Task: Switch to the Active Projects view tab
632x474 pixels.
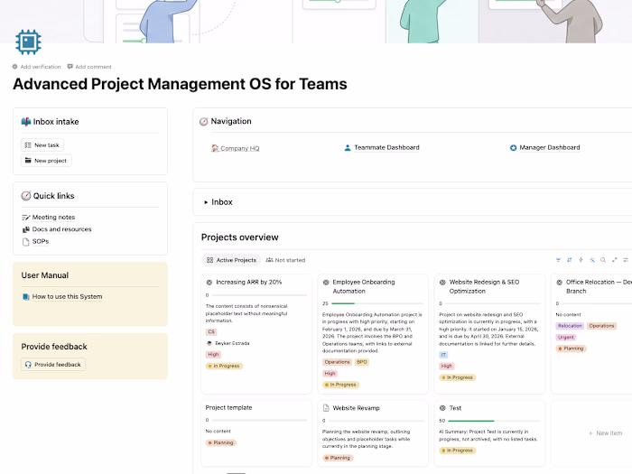Action: click(x=231, y=260)
